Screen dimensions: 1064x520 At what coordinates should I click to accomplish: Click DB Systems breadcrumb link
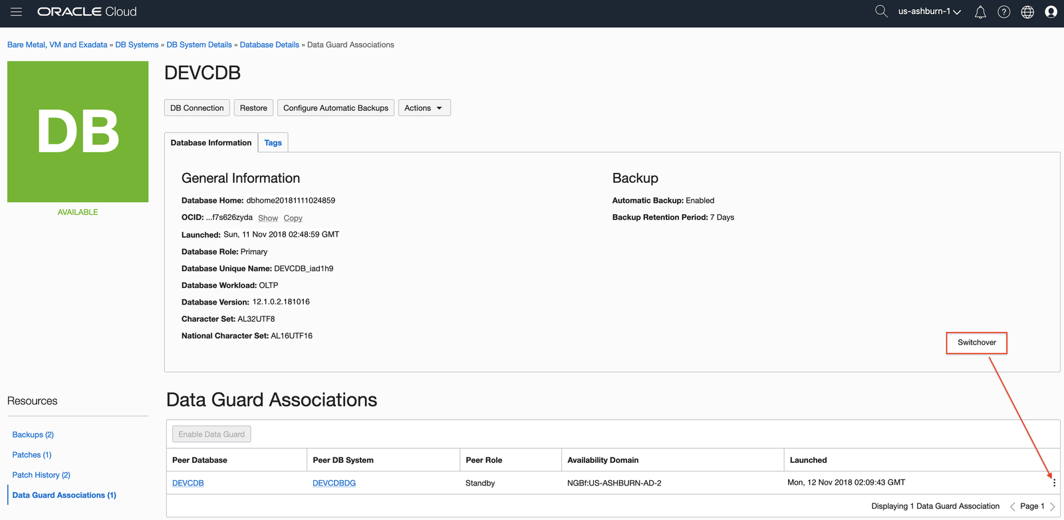click(137, 45)
